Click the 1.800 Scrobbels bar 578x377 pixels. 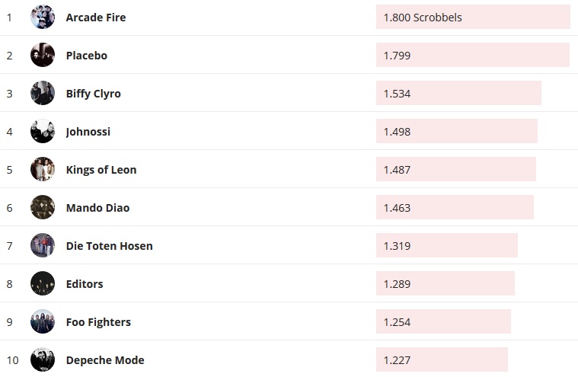(x=473, y=17)
